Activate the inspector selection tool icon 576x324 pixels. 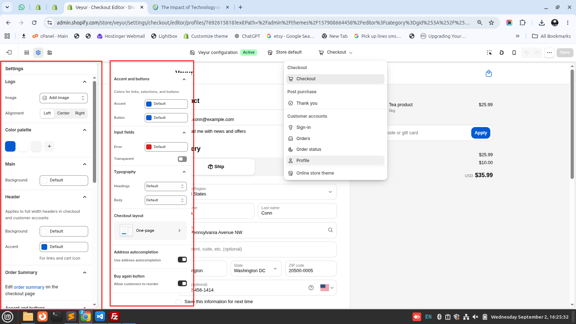tap(489, 53)
